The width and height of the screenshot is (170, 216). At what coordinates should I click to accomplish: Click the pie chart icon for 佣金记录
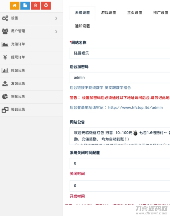[5, 97]
